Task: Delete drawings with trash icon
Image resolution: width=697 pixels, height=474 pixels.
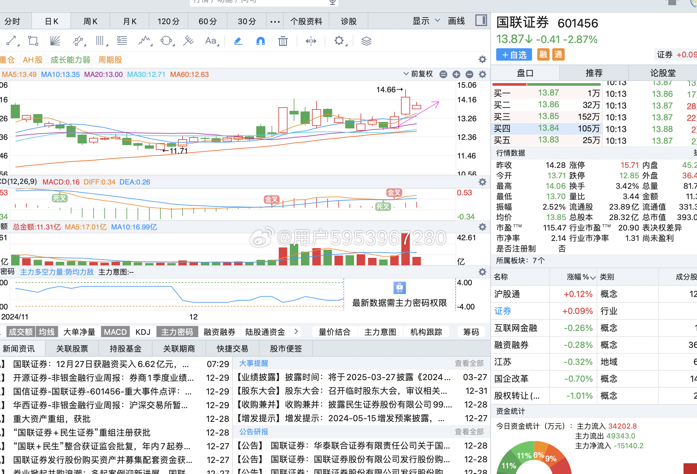Action: 283,41
